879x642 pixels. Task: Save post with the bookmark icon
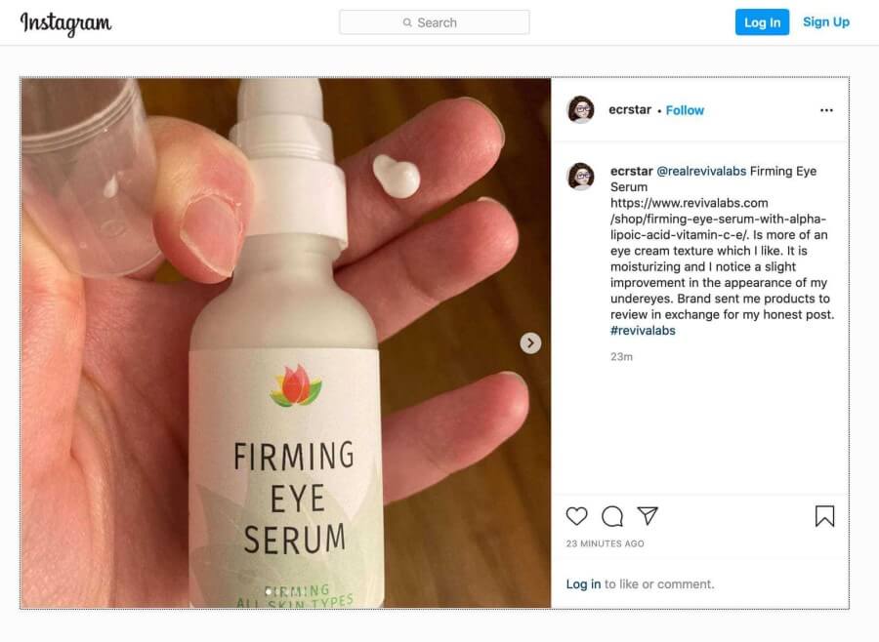point(824,516)
